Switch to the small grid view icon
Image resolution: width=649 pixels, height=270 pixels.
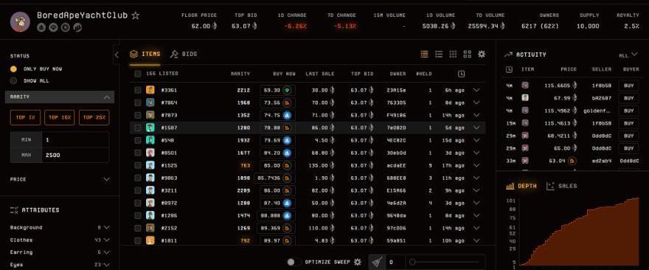454,55
